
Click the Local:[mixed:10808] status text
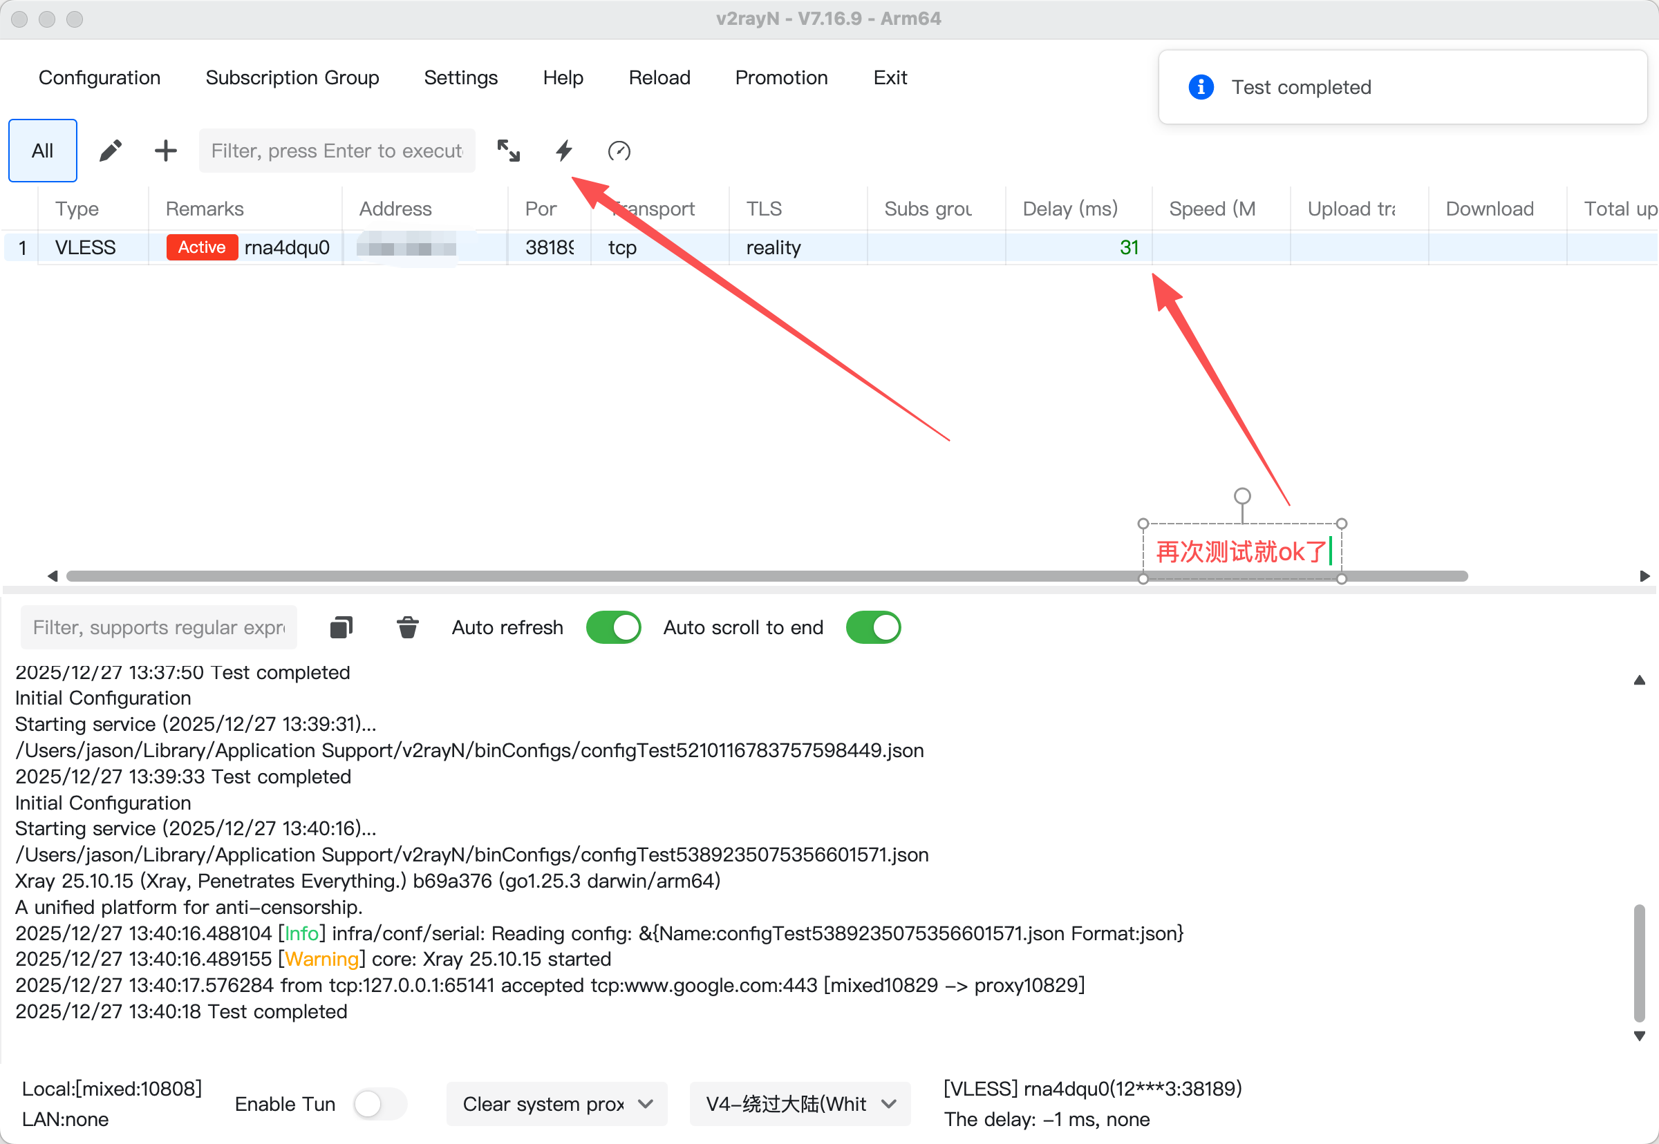point(112,1089)
